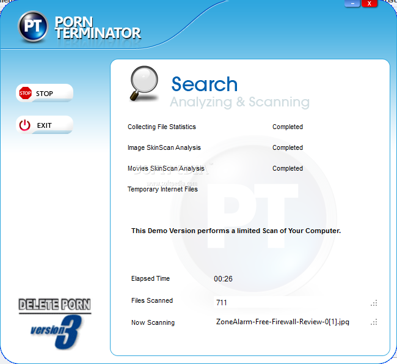Click Completed status for Movies SkinScan Analysis
The height and width of the screenshot is (364, 397).
[288, 168]
